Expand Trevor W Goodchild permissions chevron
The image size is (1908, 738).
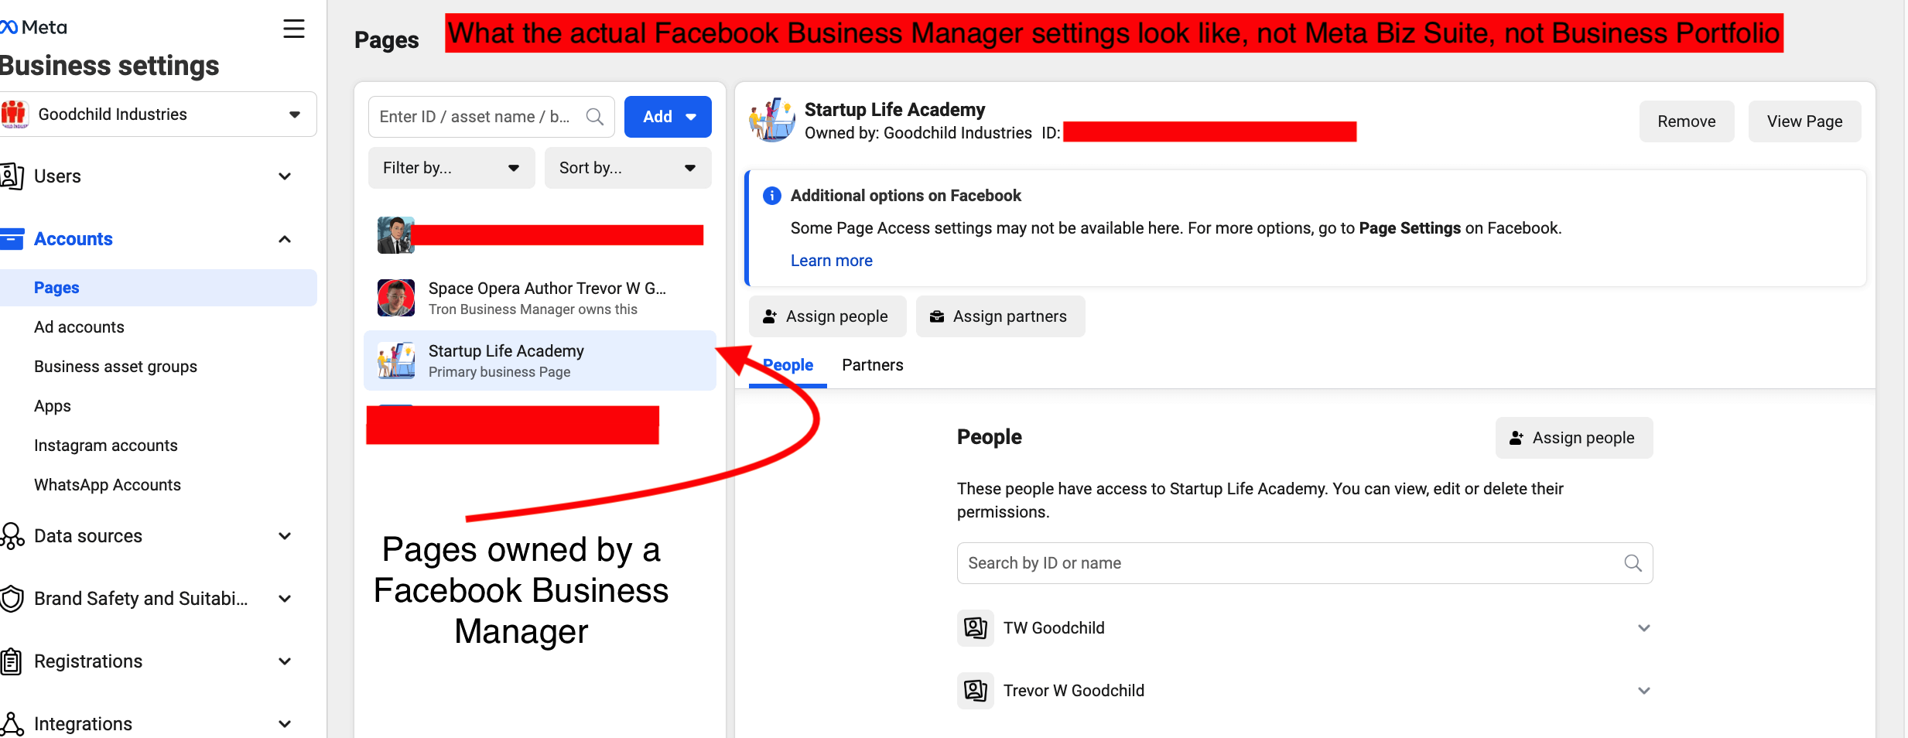click(x=1644, y=691)
